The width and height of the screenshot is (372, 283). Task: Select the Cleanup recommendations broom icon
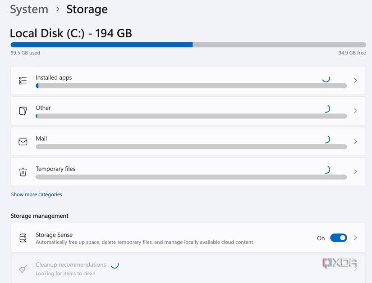click(23, 269)
